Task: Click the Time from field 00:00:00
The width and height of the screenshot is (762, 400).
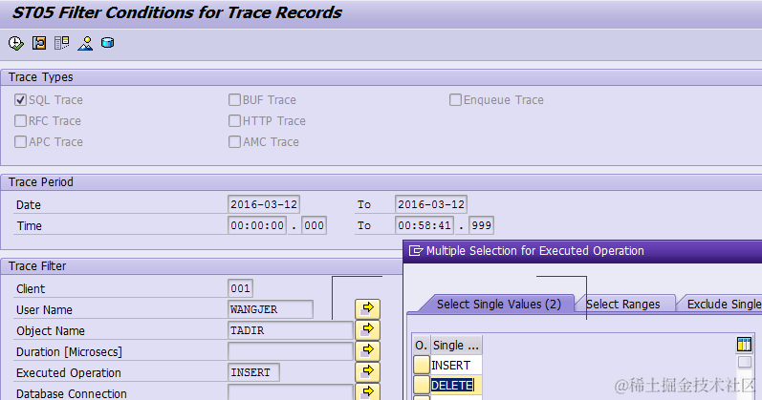Action: click(x=257, y=225)
